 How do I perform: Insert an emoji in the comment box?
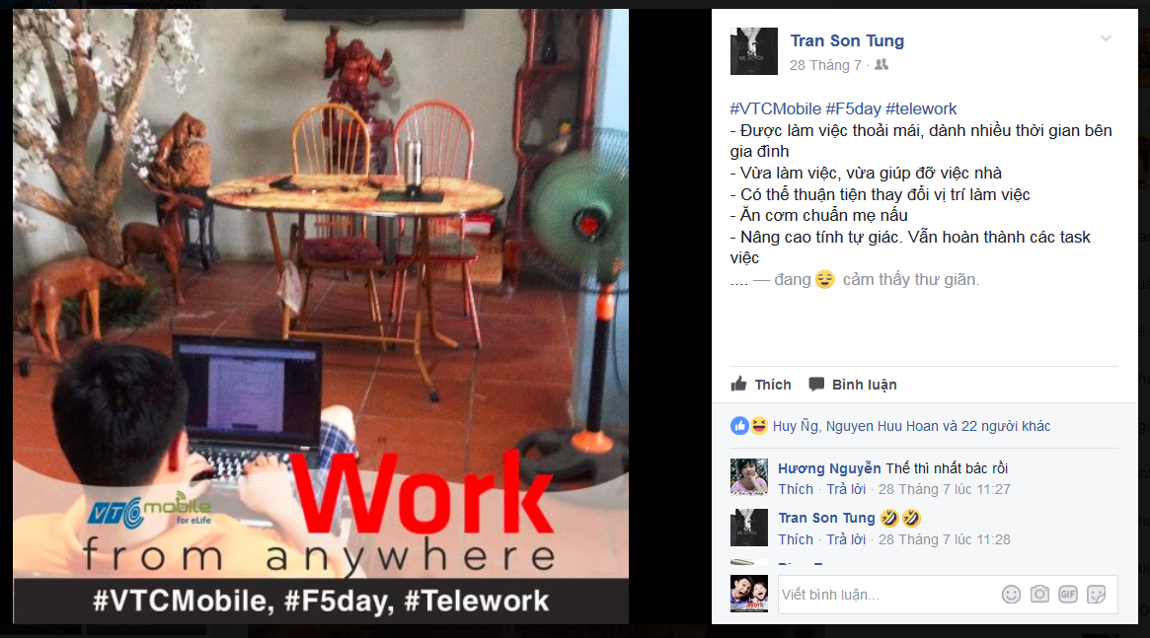click(1012, 594)
